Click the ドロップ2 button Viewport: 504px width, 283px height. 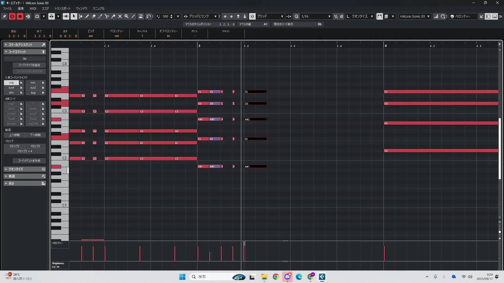pos(14,146)
